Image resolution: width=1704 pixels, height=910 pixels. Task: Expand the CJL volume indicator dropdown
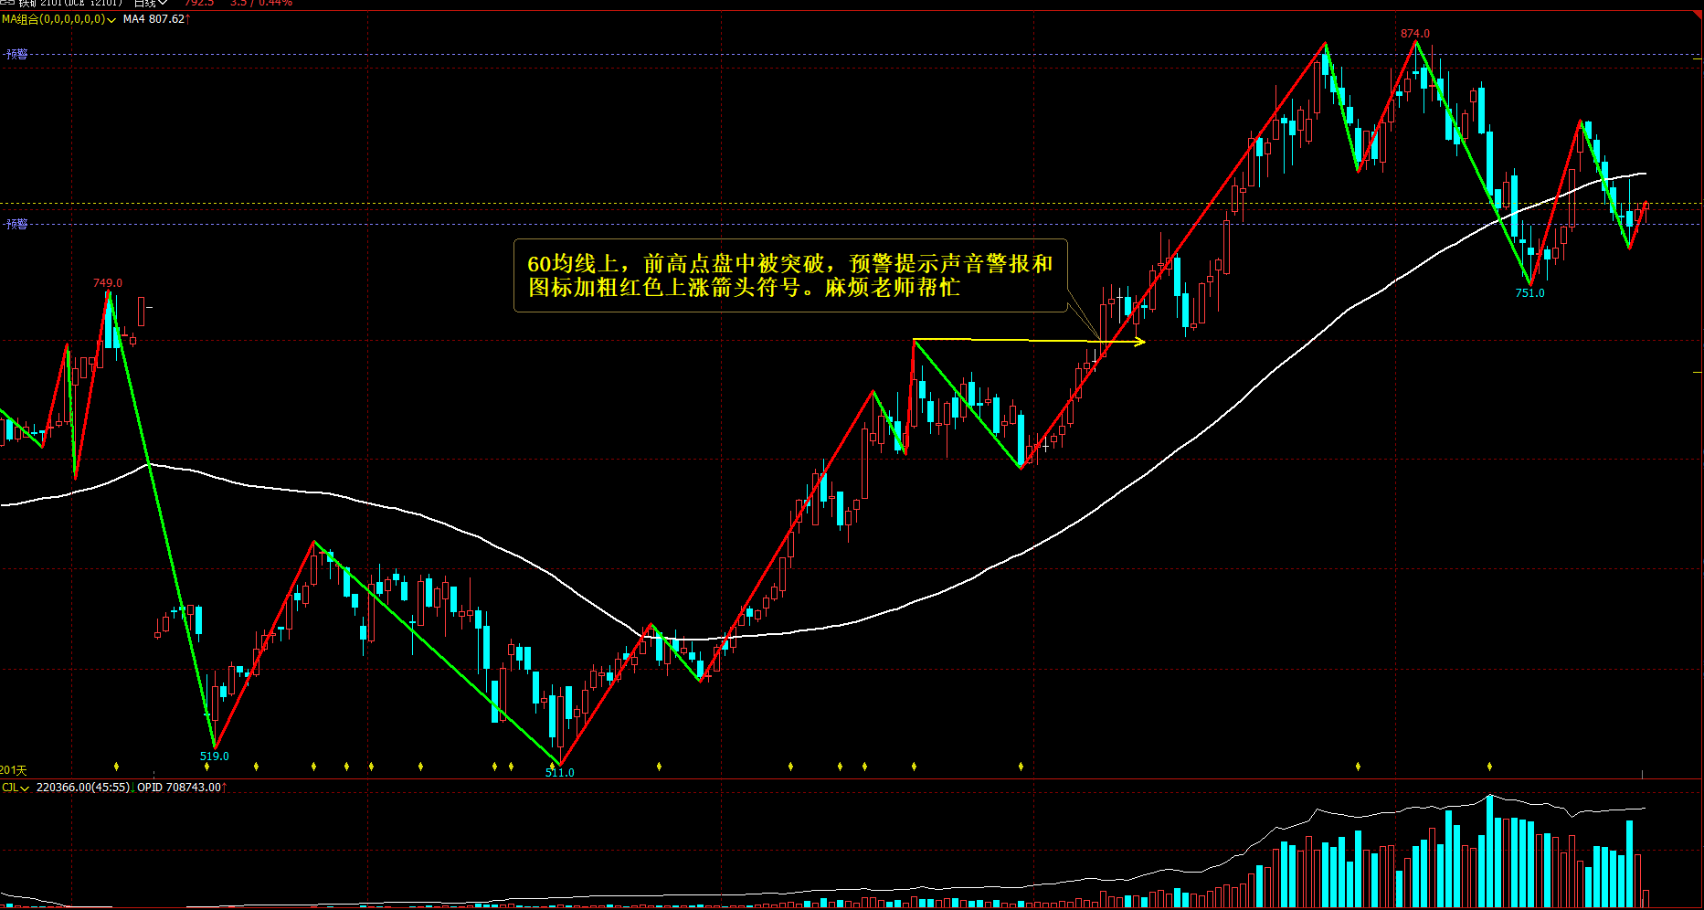click(15, 788)
